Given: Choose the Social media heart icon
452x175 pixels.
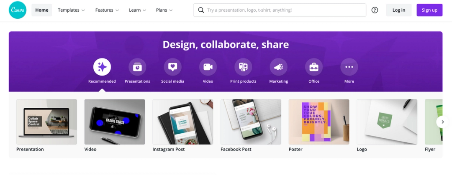Looking at the screenshot, I should click(x=173, y=67).
